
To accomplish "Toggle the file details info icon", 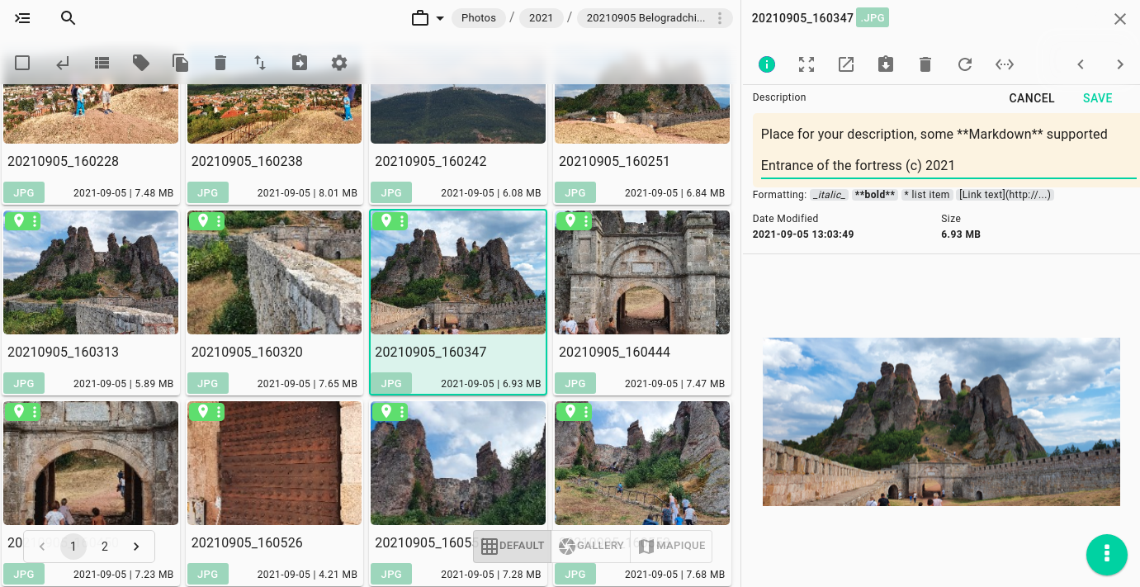I will pos(767,64).
